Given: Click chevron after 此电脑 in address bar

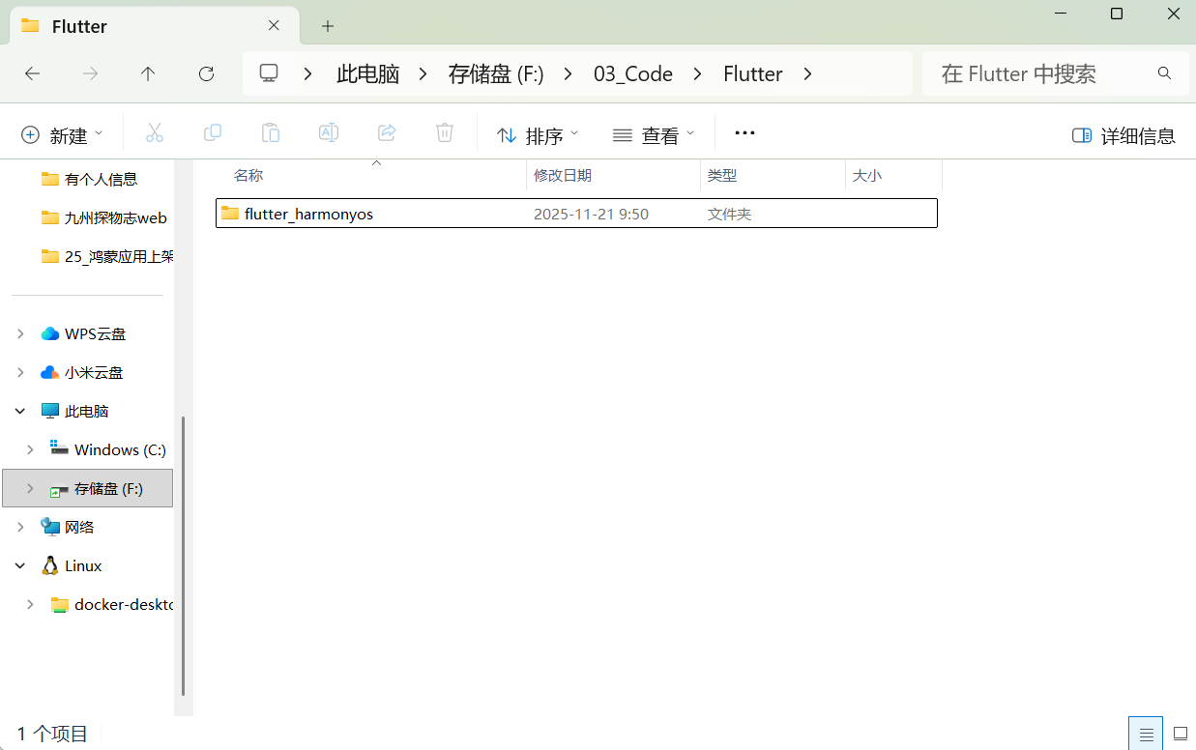Looking at the screenshot, I should pyautogui.click(x=423, y=73).
